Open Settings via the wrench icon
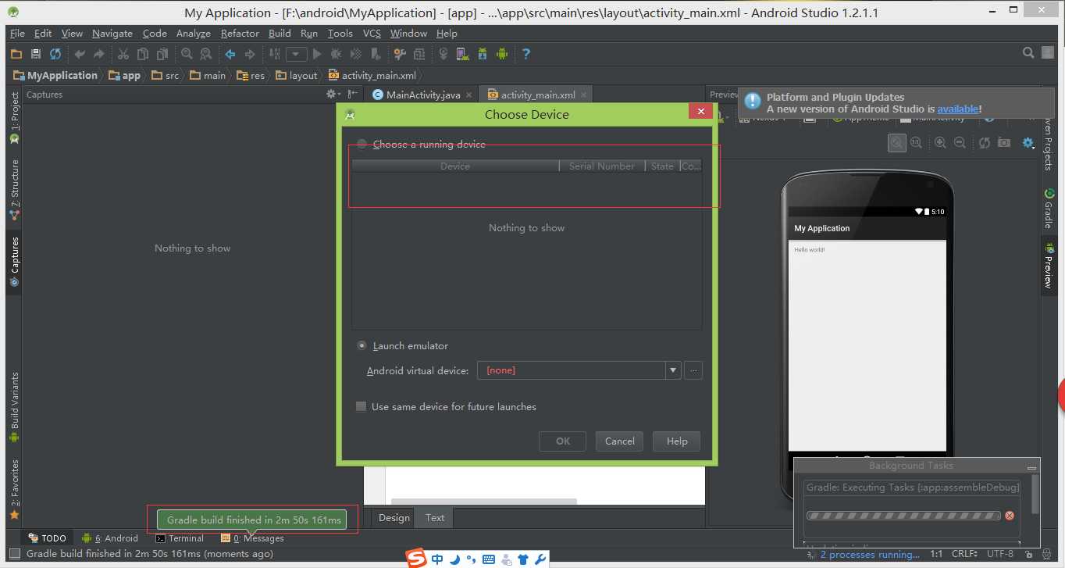The height and width of the screenshot is (568, 1065). 400,54
